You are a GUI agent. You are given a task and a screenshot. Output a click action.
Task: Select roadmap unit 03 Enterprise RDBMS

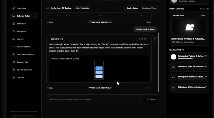click(189, 78)
